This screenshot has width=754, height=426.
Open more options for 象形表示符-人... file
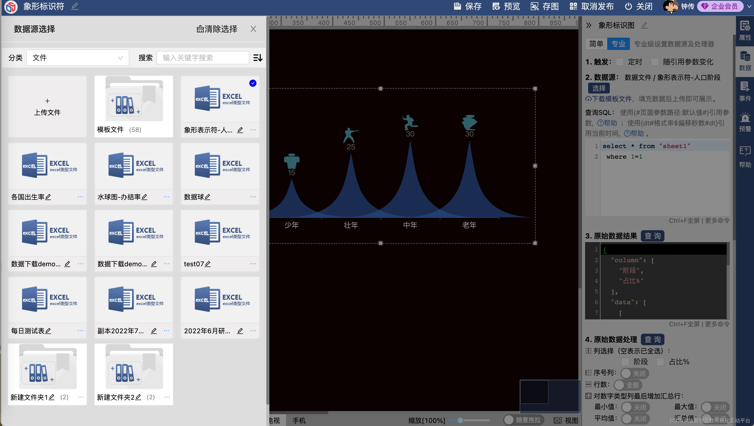253,130
